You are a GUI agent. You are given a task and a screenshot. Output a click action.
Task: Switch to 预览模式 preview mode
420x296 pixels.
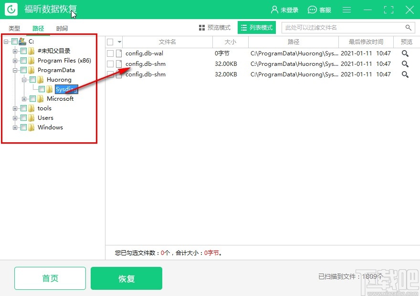click(x=215, y=28)
